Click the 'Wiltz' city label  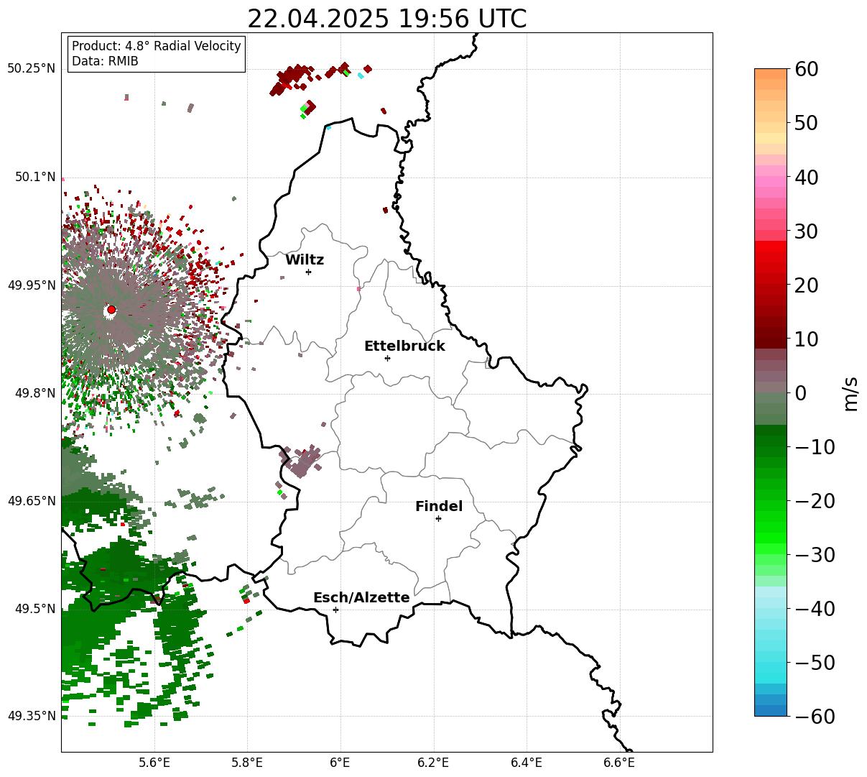point(305,260)
